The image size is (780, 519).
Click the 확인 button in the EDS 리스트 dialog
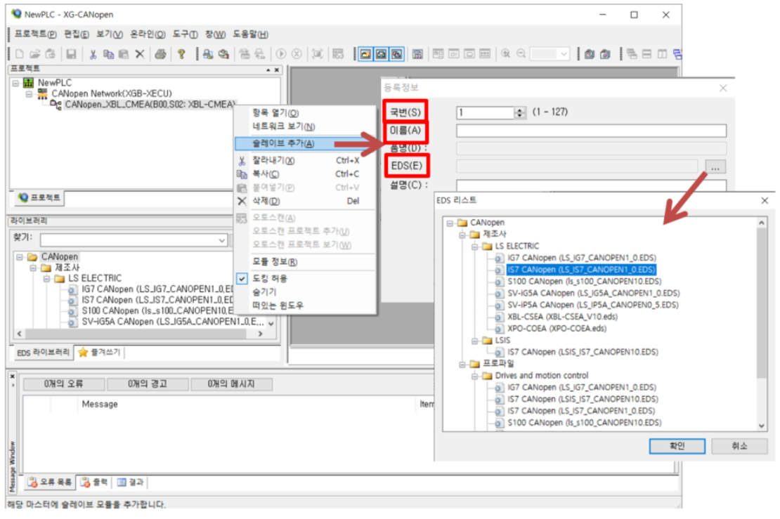[x=677, y=446]
